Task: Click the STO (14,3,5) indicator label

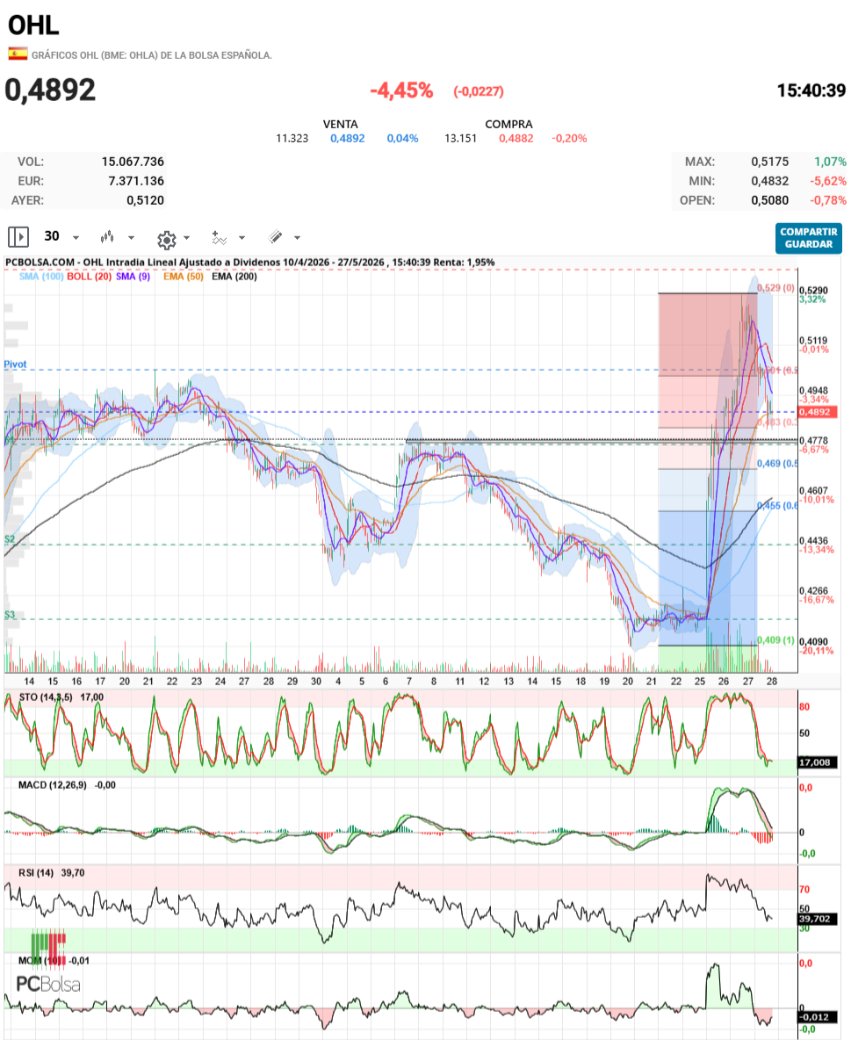Action: click(46, 697)
